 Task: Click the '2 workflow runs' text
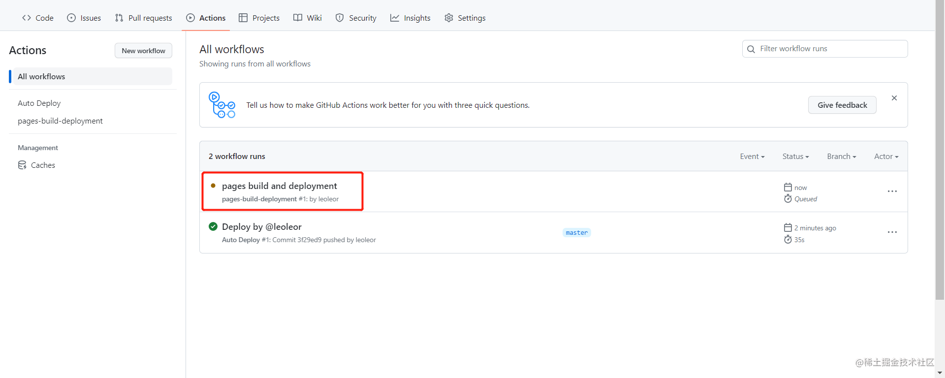point(237,156)
